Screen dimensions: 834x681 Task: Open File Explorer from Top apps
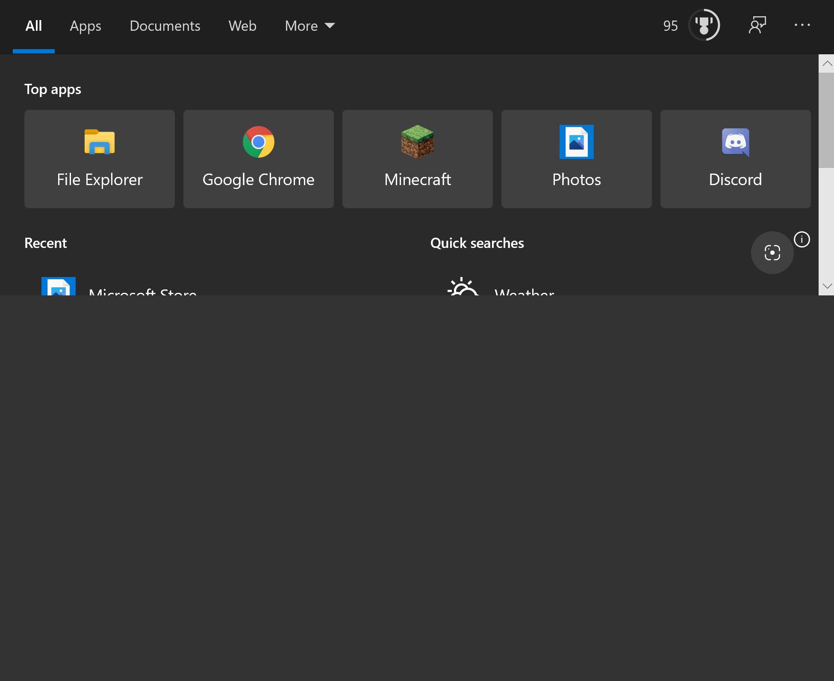coord(100,159)
